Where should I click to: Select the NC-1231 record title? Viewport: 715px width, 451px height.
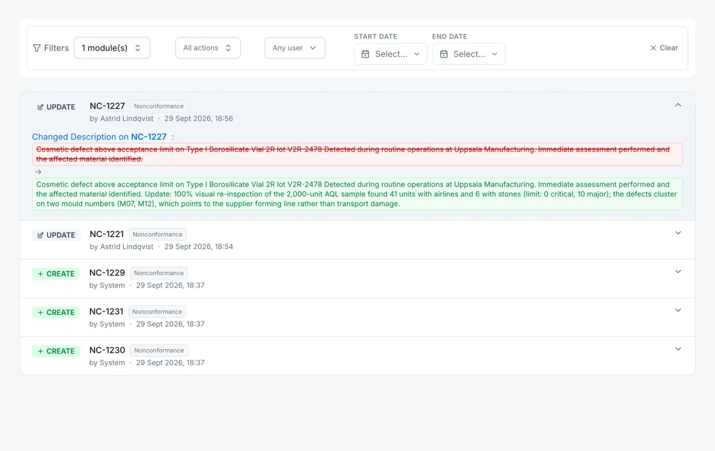pos(106,312)
